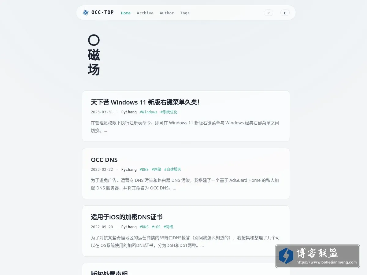Click Fyihang author on 2022-09-20 post
Image resolution: width=367 pixels, height=275 pixels.
pyautogui.click(x=129, y=227)
